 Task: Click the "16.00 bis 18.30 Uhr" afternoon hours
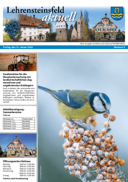(x=27, y=173)
